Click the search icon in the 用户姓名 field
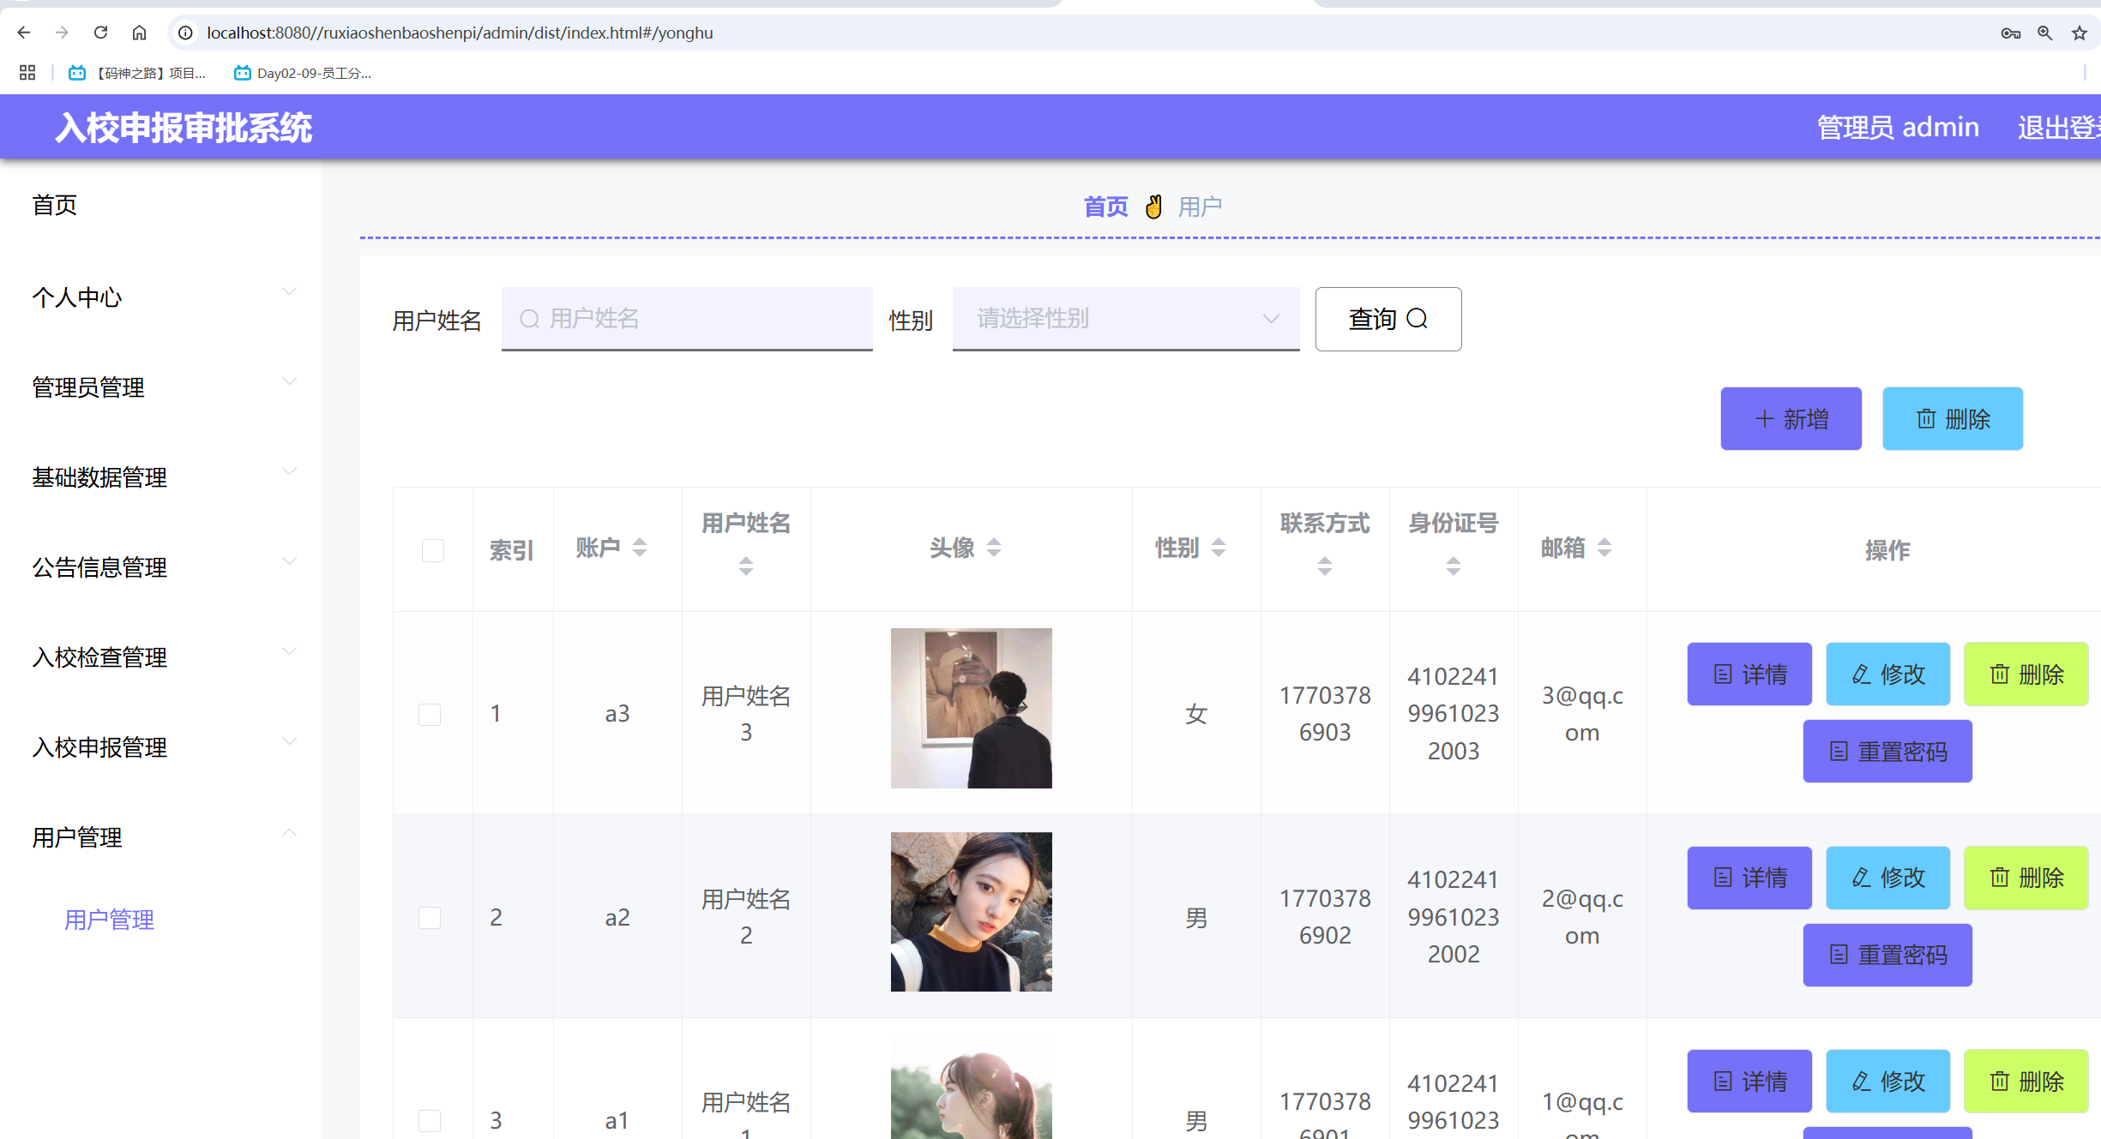The image size is (2101, 1139). pos(529,319)
